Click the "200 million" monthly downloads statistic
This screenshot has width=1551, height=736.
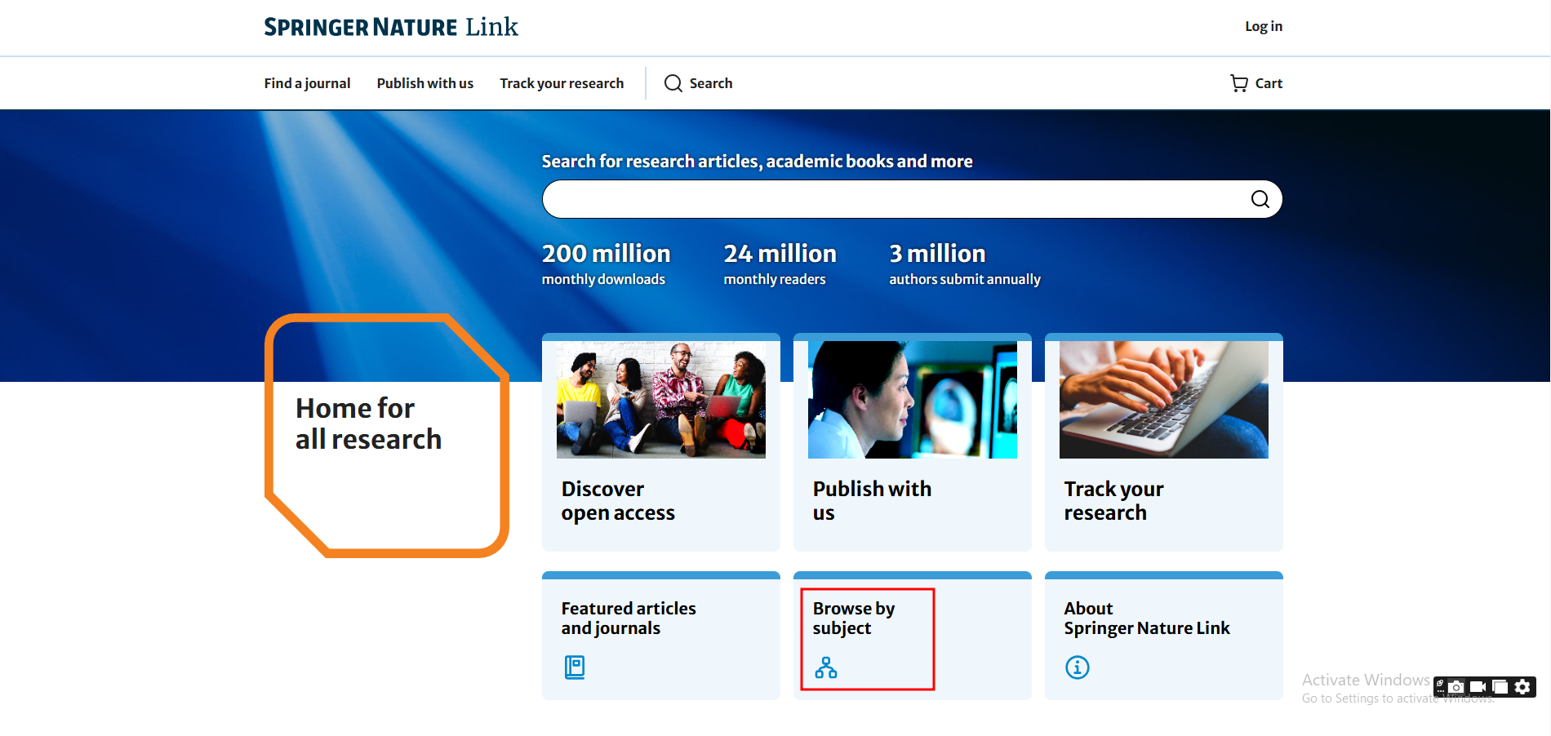(606, 265)
